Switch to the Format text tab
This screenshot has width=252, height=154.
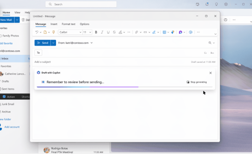click(x=68, y=24)
